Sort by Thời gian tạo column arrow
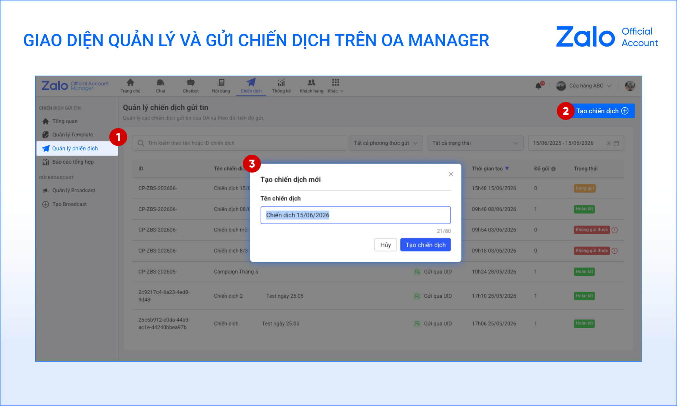 [x=507, y=168]
